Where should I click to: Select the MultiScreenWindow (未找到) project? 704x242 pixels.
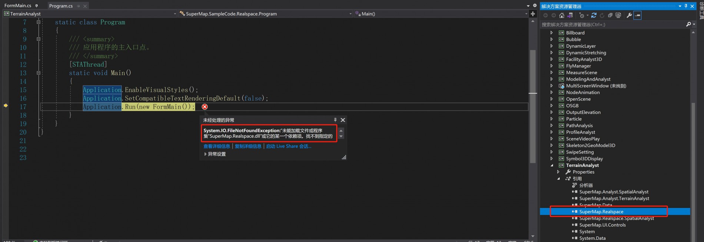click(x=596, y=86)
